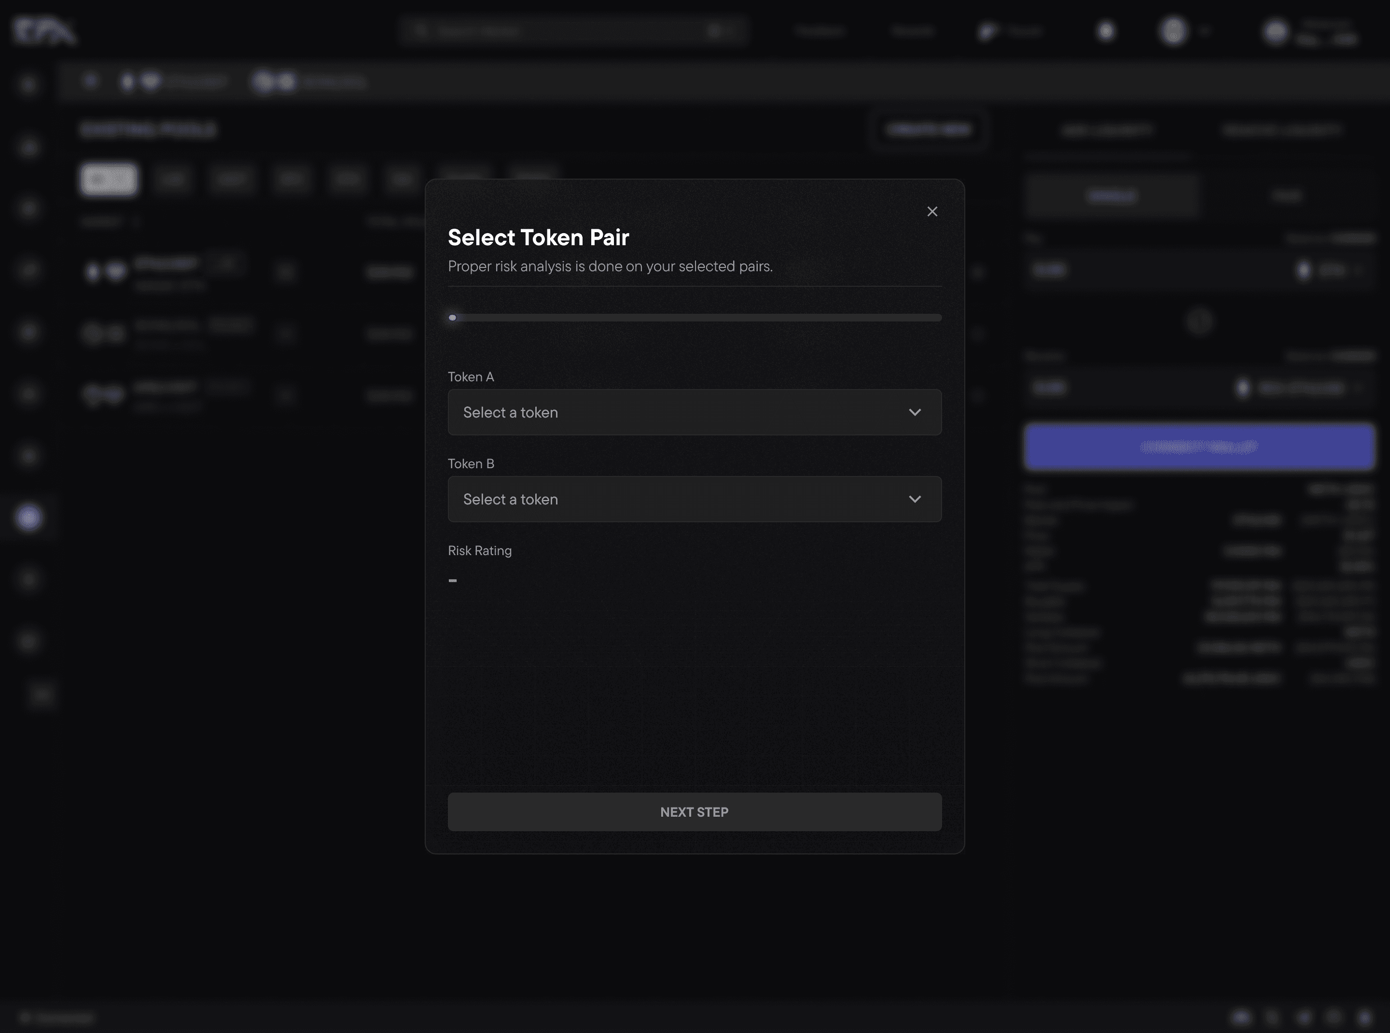
Task: Switch to the Add Liquidity tab
Action: point(1107,130)
